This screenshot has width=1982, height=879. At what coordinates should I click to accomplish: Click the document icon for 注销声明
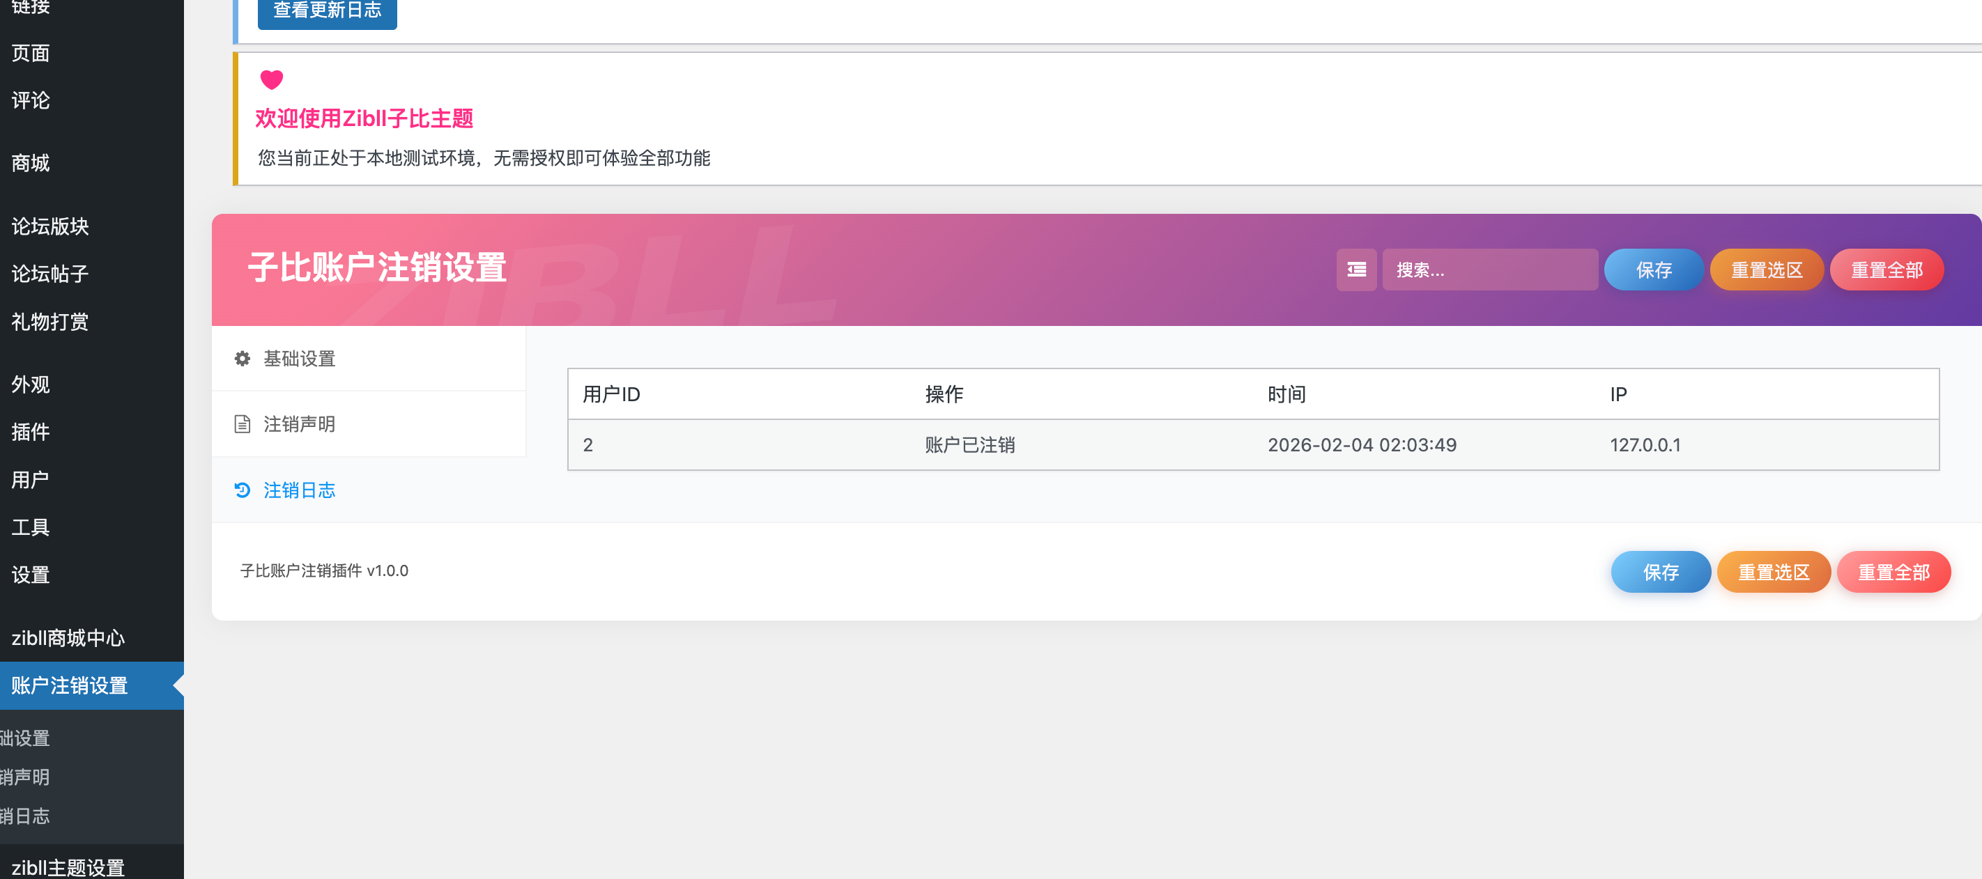(243, 423)
